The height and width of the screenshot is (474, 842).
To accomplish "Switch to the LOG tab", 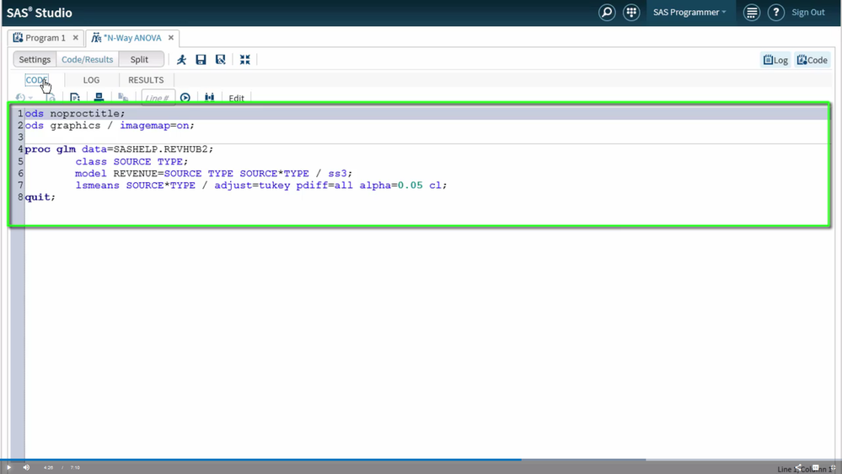I will click(91, 80).
